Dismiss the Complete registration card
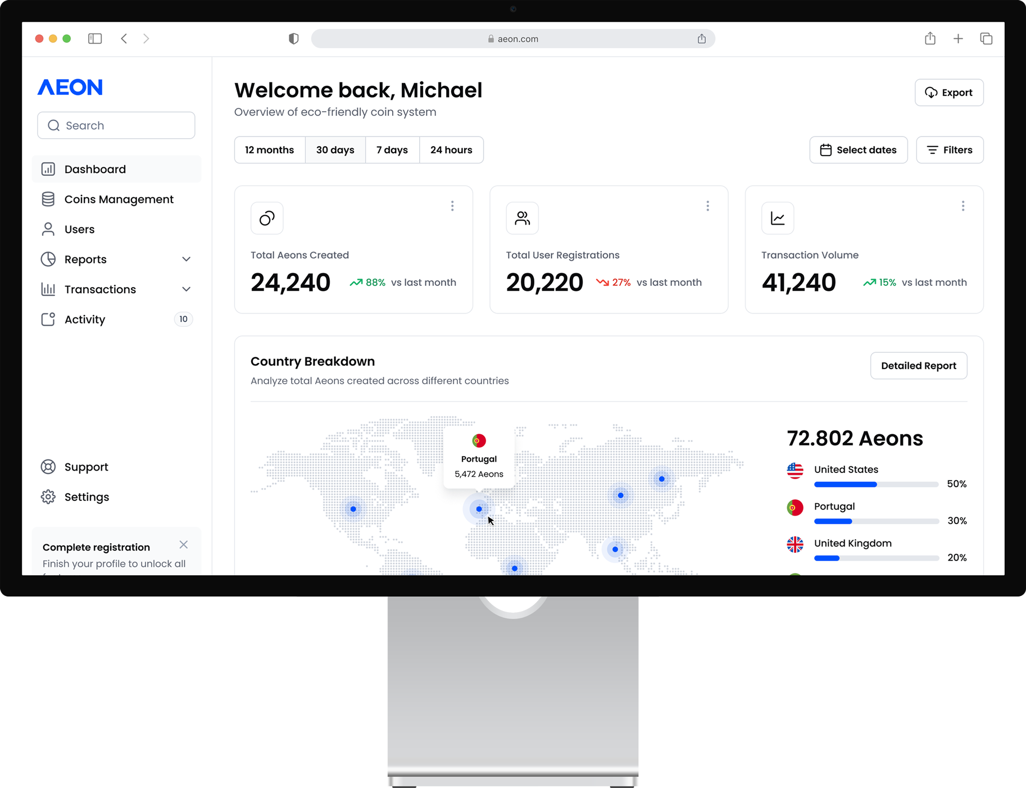The image size is (1026, 788). [184, 545]
